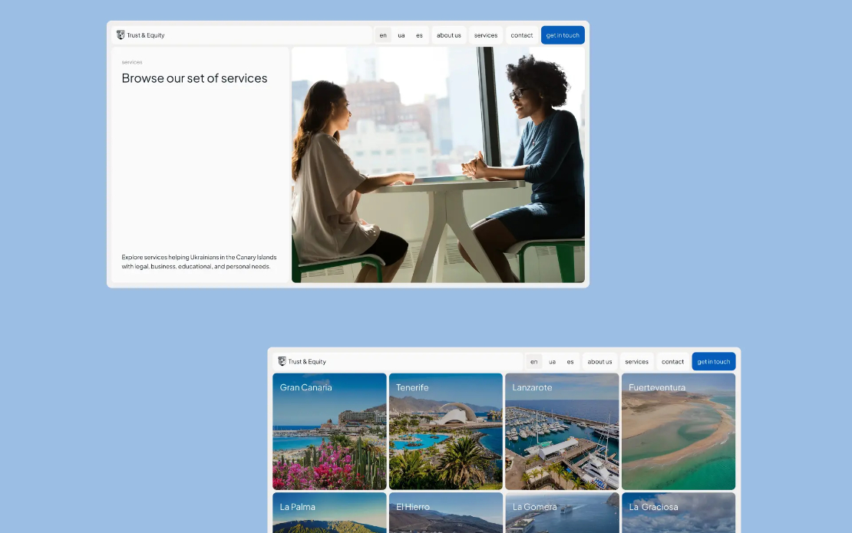
Task: Open 'about us' in the top mockup navigation
Action: tap(449, 35)
